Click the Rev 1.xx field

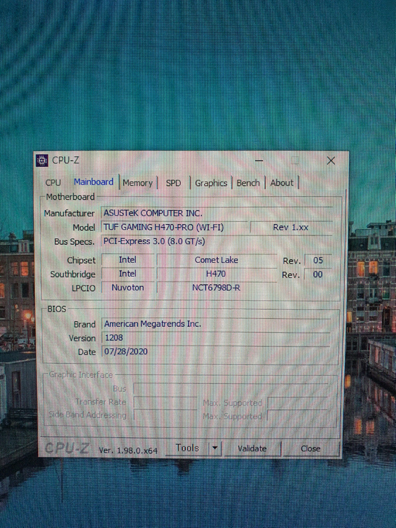tap(291, 227)
